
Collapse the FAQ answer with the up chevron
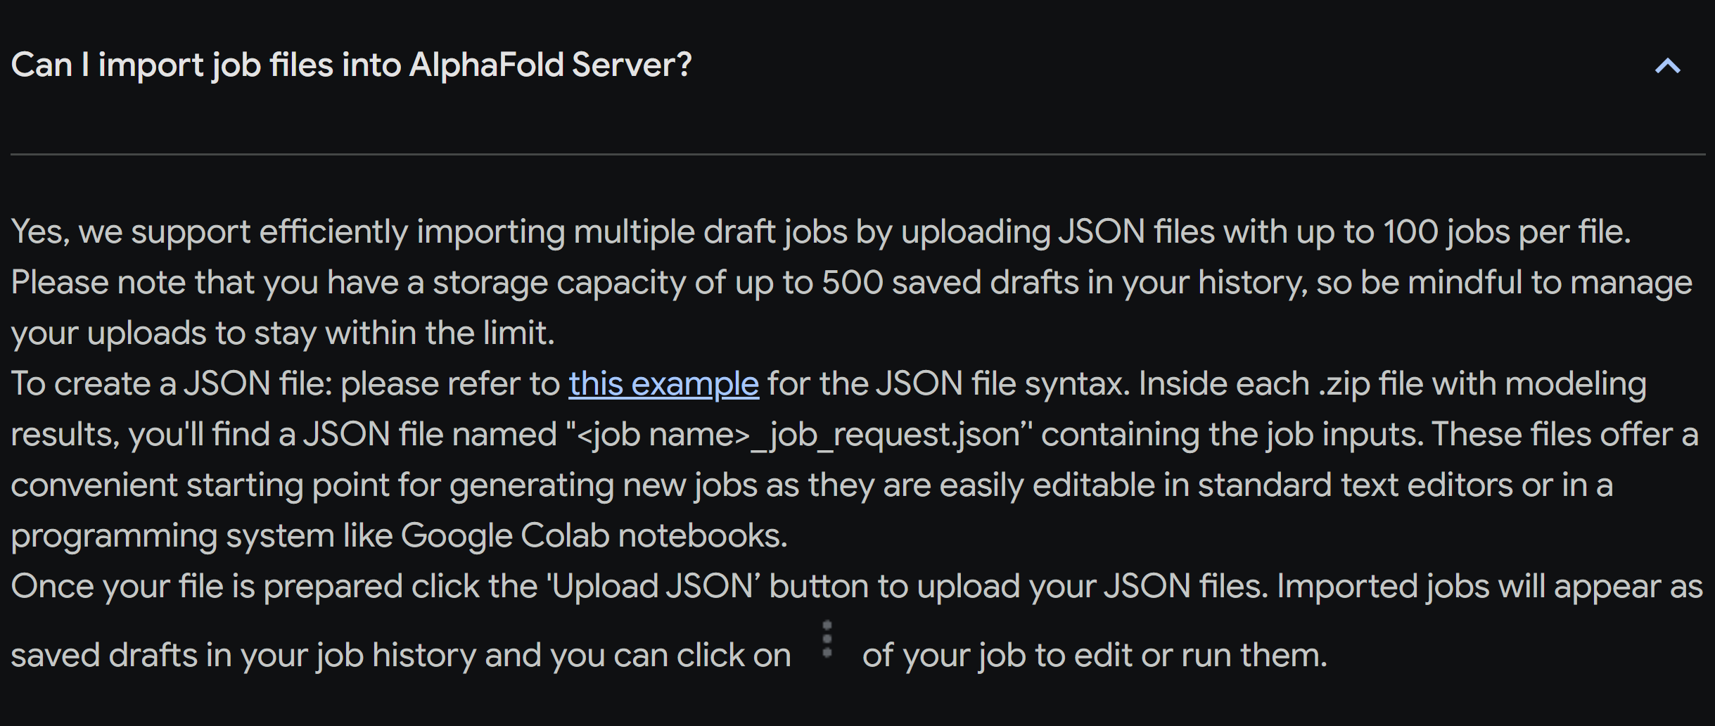tap(1667, 66)
